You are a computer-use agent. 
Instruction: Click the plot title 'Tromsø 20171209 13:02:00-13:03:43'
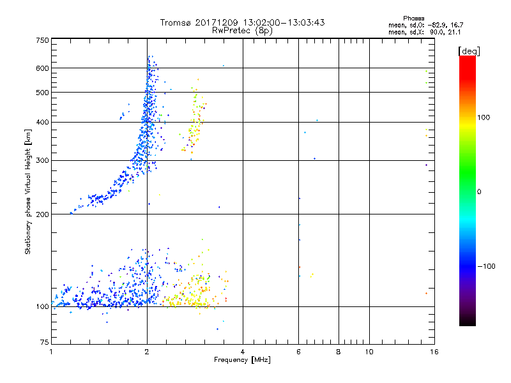pyautogui.click(x=242, y=22)
